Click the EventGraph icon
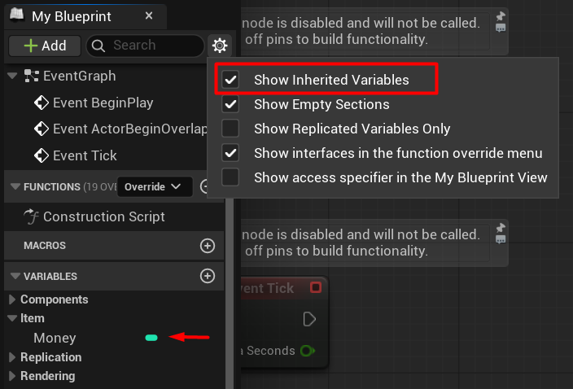 32,76
